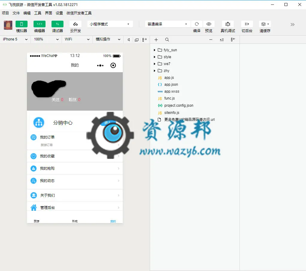306x271 pixels.
Task: Open 管理后台 admin row
Action: click(75, 207)
